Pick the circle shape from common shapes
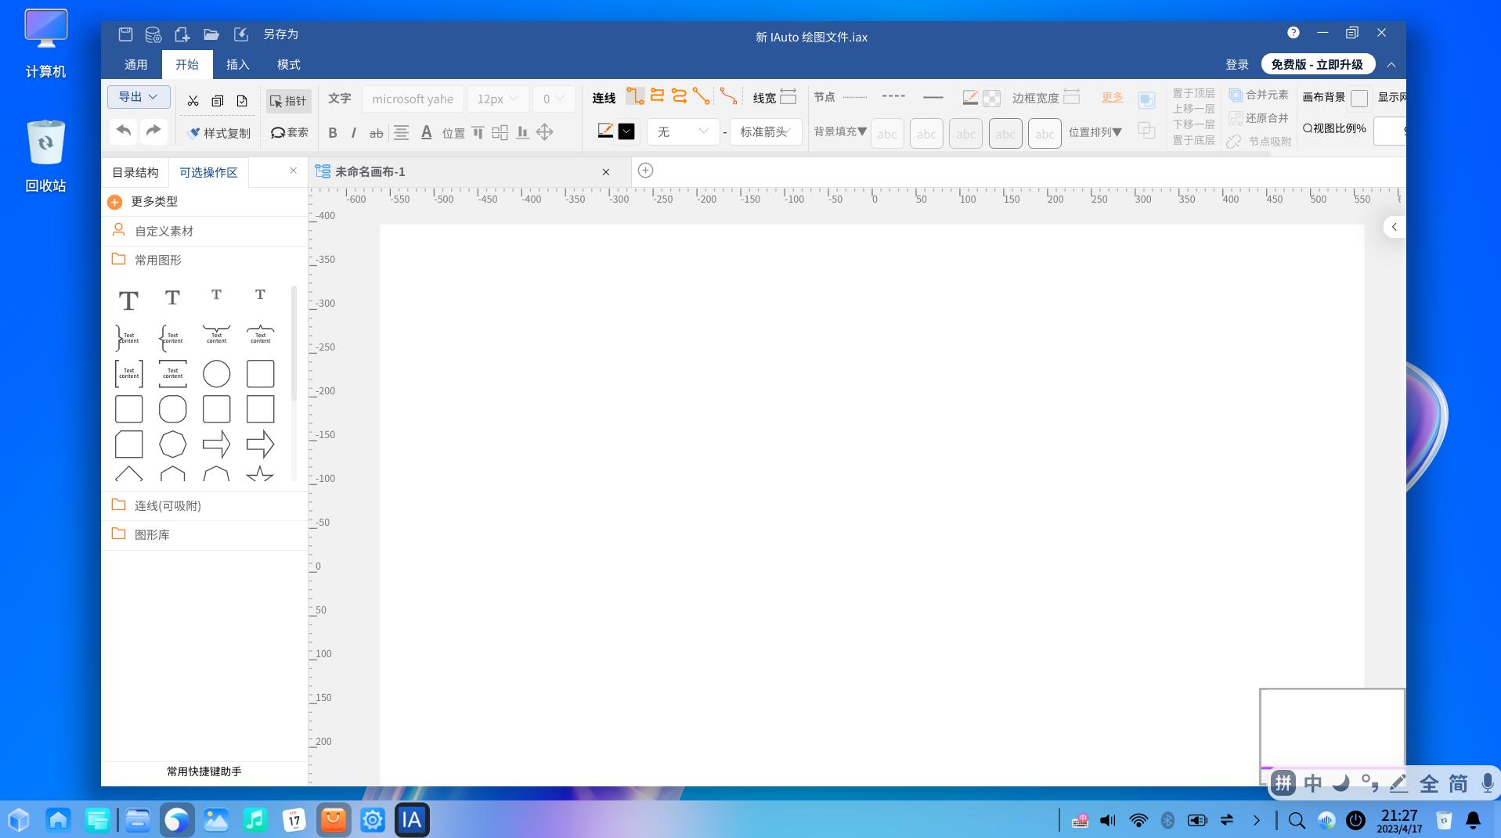Image resolution: width=1501 pixels, height=838 pixels. click(216, 374)
